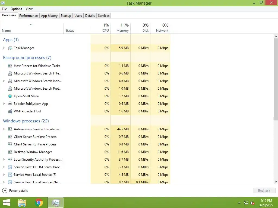Select the Processes tab
This screenshot has height=208, width=278.
(9, 15)
